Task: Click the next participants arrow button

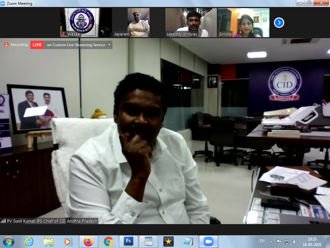Action: pos(279,23)
